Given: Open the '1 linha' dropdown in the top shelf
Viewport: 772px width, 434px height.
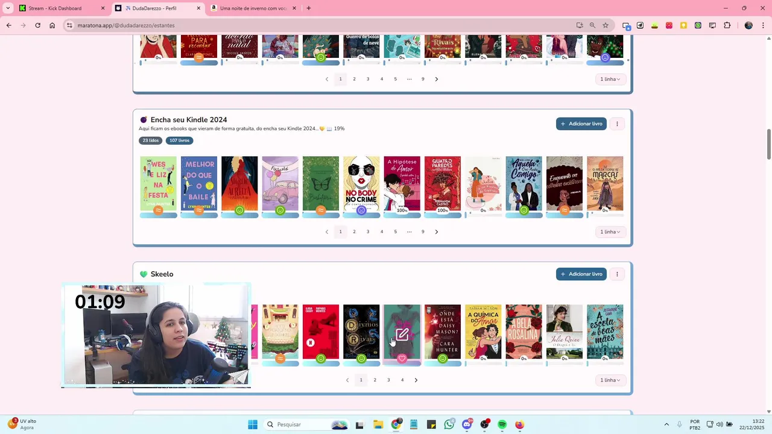Looking at the screenshot, I should [x=610, y=79].
